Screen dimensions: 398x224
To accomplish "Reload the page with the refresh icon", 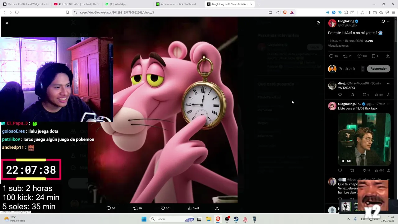I will [x=17, y=12].
